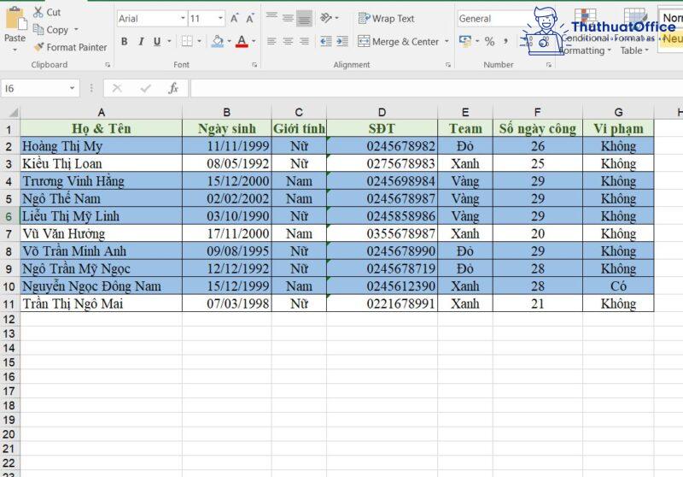
Task: Click the Accounting number format icon
Action: [465, 41]
